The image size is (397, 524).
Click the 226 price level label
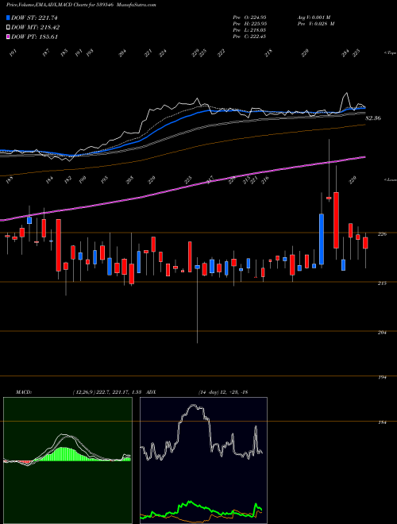click(382, 234)
